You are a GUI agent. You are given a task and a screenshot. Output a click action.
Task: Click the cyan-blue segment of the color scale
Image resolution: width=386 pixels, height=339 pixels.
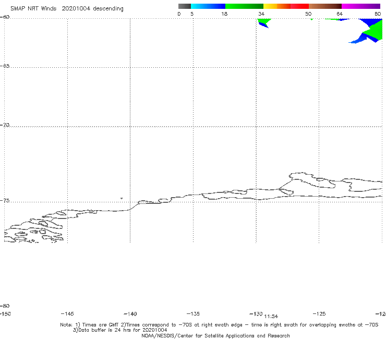[208, 6]
